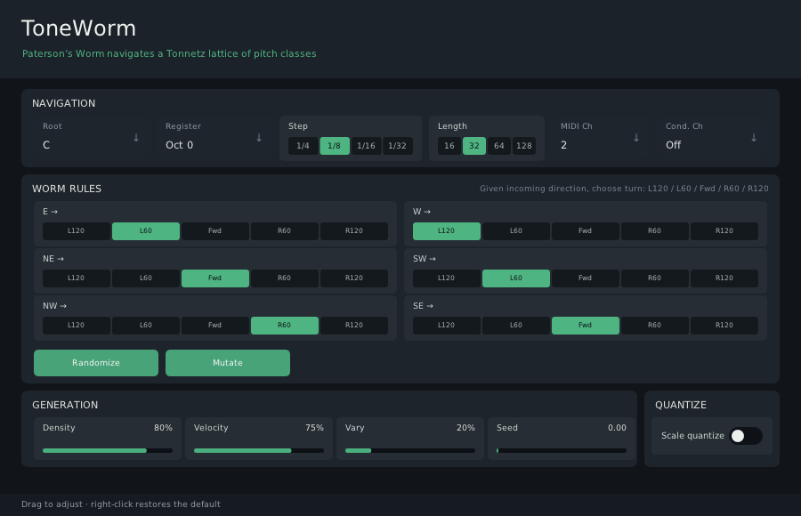Choose L60 for the W rule

pyautogui.click(x=516, y=231)
